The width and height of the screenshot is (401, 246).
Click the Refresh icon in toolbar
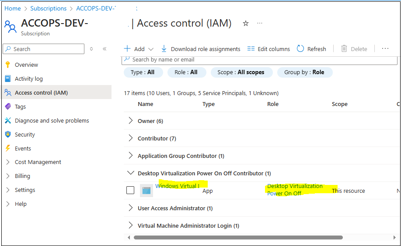point(300,49)
